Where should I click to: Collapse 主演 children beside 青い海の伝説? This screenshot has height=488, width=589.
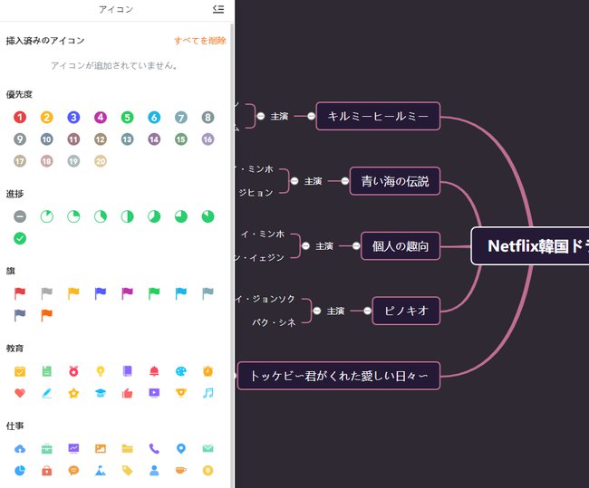(294, 181)
